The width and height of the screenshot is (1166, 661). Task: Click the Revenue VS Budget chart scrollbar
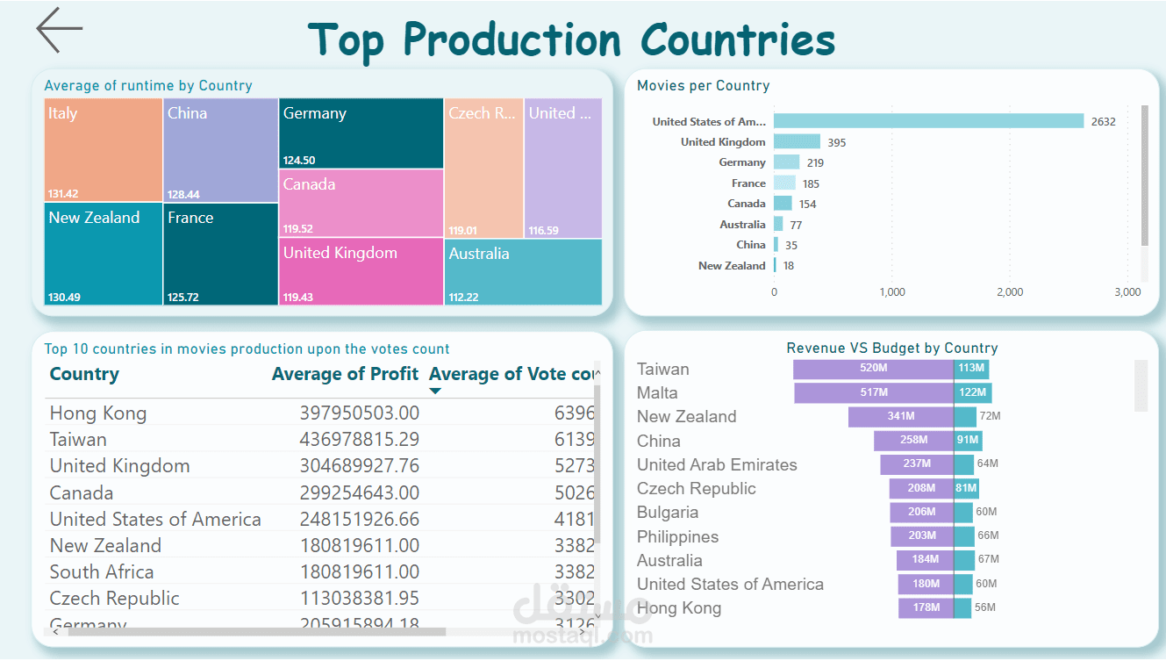[x=1141, y=384]
